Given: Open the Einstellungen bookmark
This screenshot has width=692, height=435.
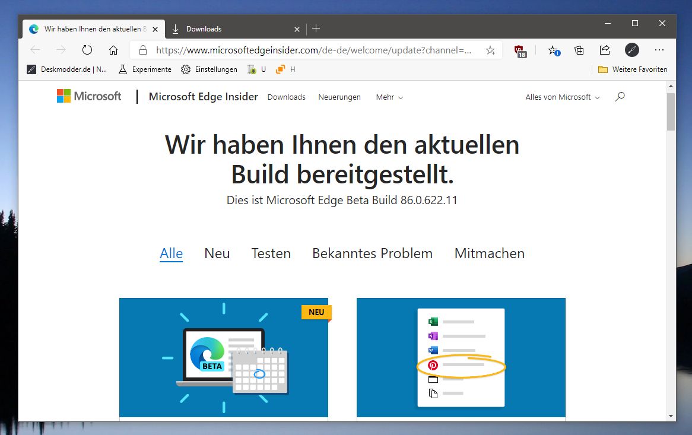Looking at the screenshot, I should tap(209, 69).
